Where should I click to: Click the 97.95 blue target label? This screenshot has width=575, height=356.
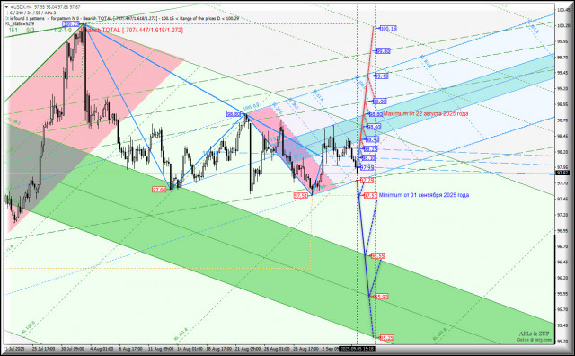tap(367, 168)
